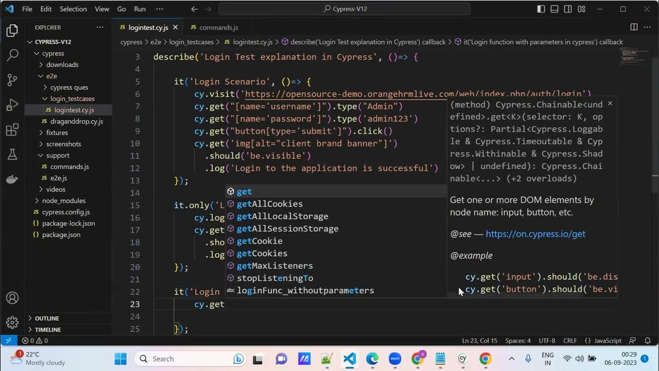This screenshot has width=659, height=371.
Task: Open Explorer panel more actions ellipsis
Action: (x=100, y=27)
